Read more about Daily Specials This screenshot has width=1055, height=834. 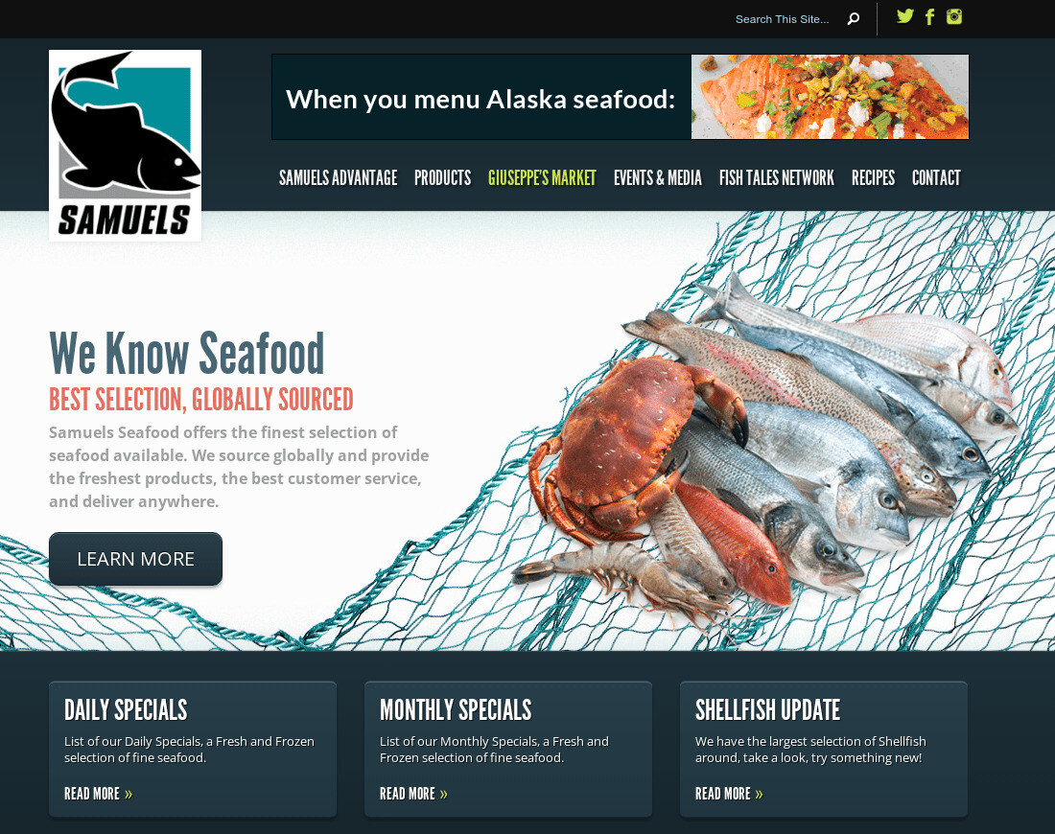(98, 794)
